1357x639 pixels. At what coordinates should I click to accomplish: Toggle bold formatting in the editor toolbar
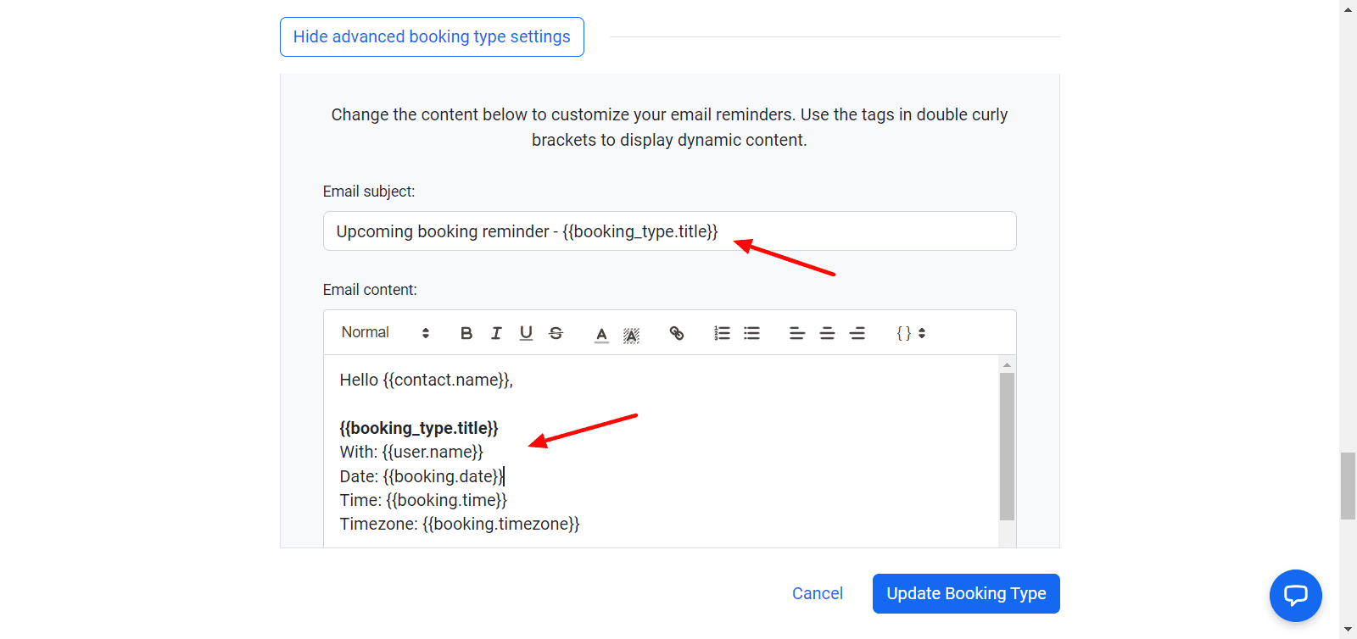(x=466, y=333)
